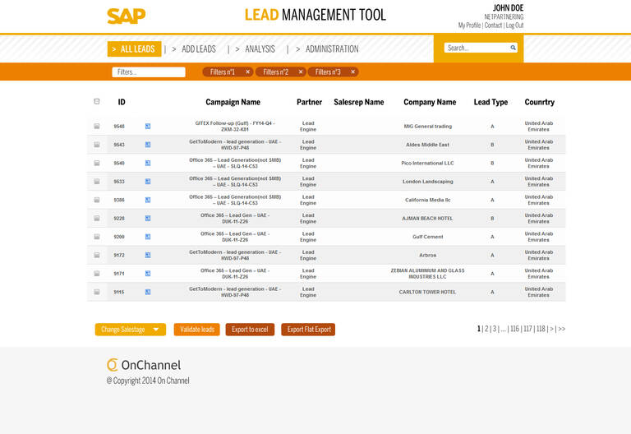Open detail icon for lead 9171
Screen dimensions: 631x434
[148, 274]
